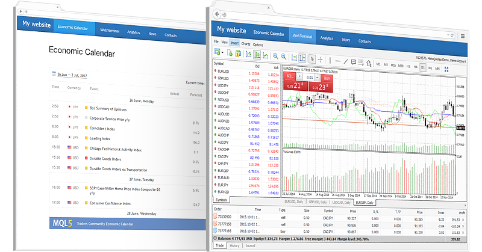This screenshot has width=482, height=252.
Task: Click the zoom in magnifier icon
Action: [275, 55]
